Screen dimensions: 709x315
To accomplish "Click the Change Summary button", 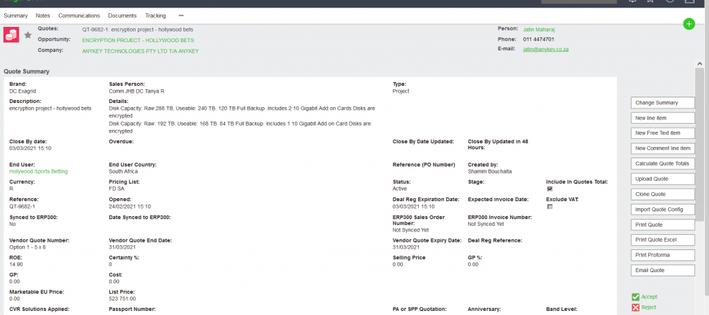I will (x=662, y=103).
